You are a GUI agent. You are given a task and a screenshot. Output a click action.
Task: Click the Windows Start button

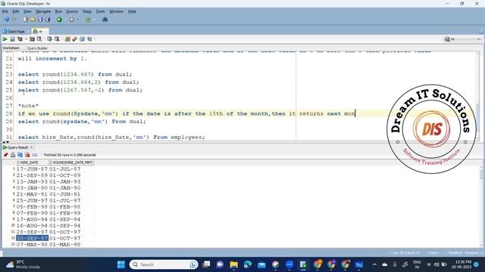pyautogui.click(x=121, y=264)
